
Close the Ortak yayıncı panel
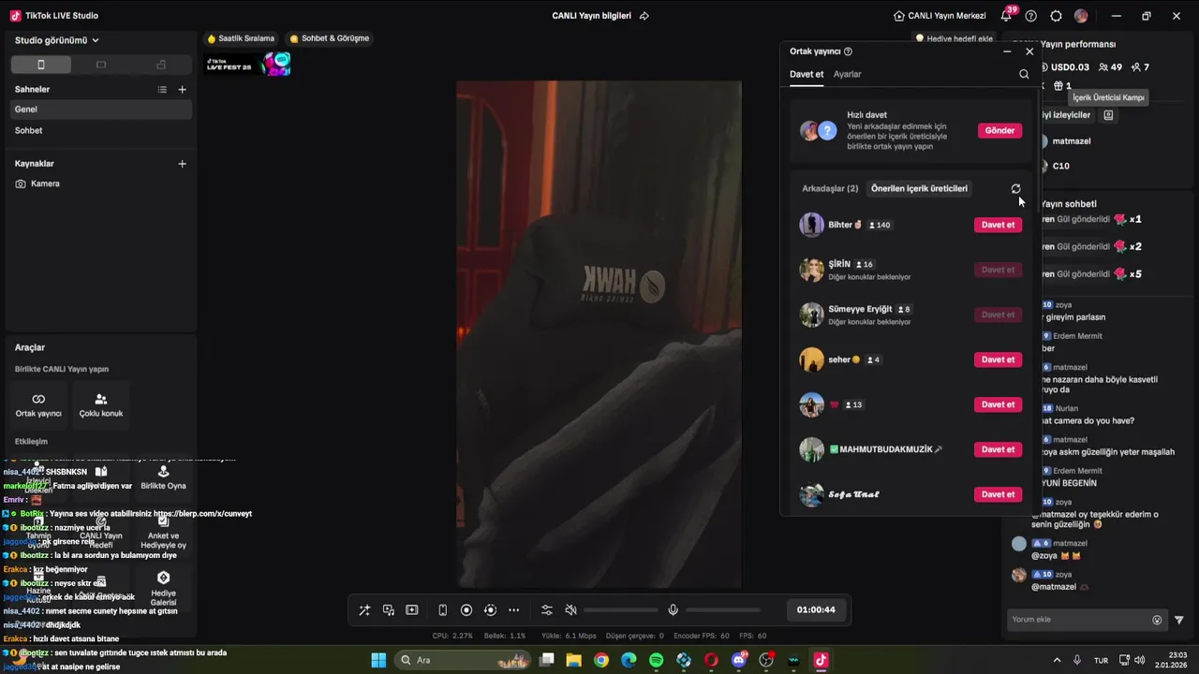(1029, 51)
